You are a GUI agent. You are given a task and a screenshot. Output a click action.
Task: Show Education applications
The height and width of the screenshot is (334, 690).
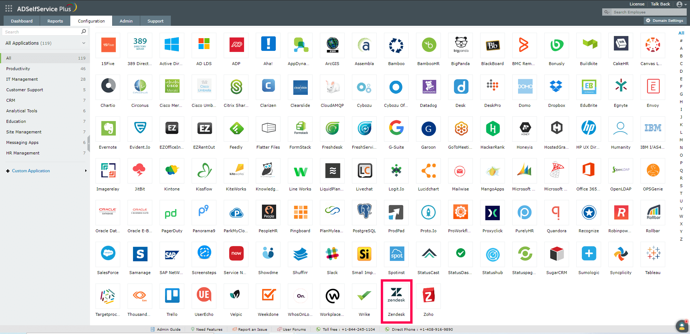pyautogui.click(x=45, y=121)
